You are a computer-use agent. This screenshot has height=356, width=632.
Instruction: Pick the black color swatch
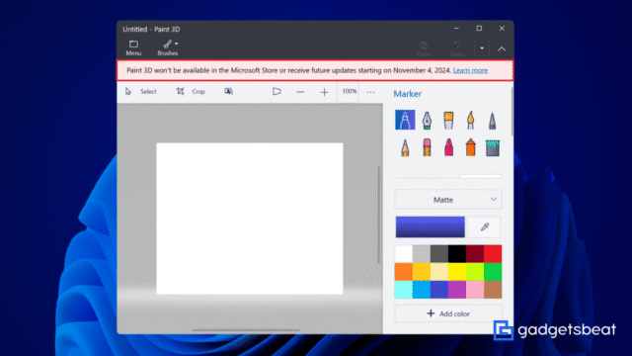457,254
